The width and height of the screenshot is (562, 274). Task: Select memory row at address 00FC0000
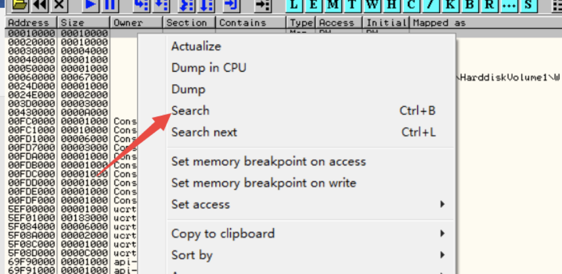pyautogui.click(x=71, y=121)
